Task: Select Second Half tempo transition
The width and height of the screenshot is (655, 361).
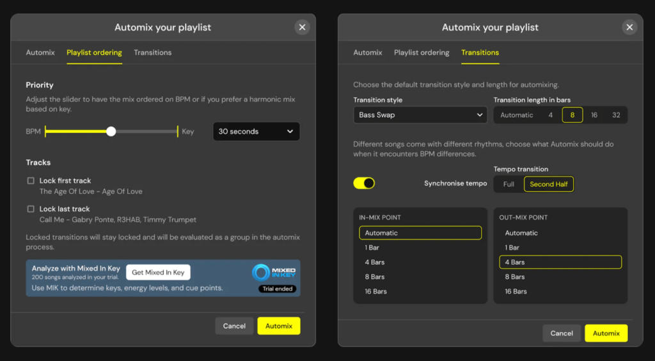Action: pos(548,184)
